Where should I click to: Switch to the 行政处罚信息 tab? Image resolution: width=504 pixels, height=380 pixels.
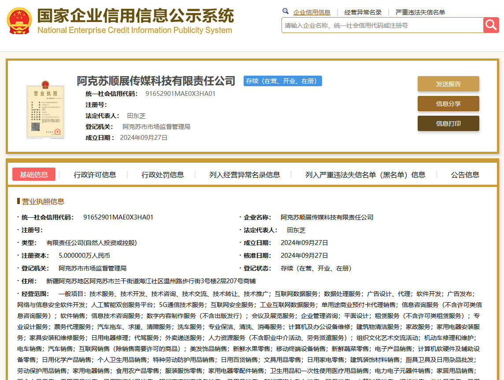pos(163,175)
